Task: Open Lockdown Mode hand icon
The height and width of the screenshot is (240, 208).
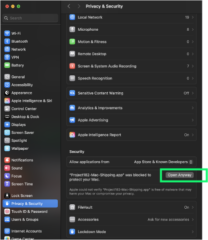Action: tap(72, 232)
